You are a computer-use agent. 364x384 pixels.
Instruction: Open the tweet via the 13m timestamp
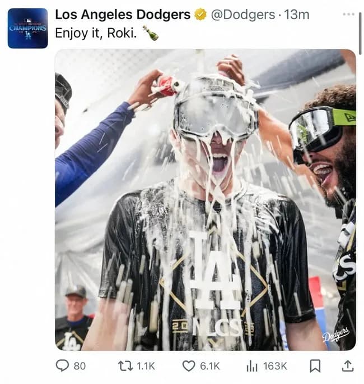pos(297,15)
